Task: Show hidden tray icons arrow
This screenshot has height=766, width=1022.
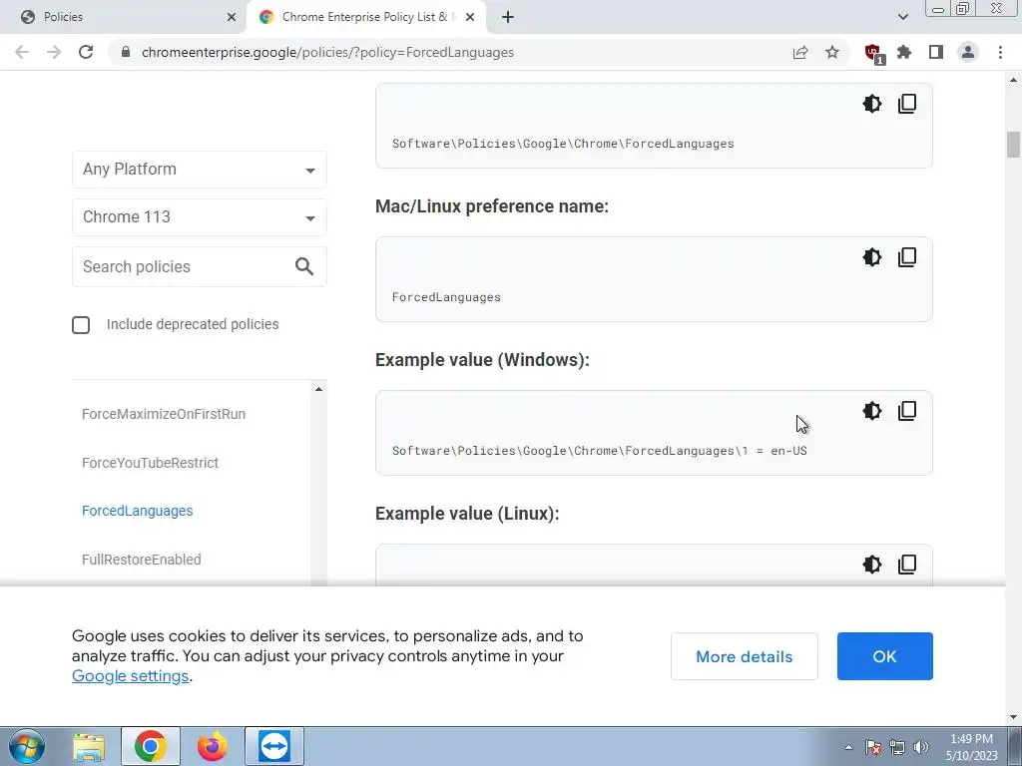Action: [x=848, y=747]
